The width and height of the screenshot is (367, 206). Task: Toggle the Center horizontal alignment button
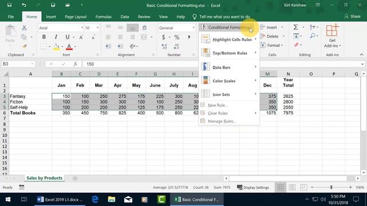[120, 37]
